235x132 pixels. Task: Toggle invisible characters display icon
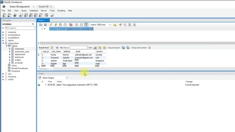point(130,25)
